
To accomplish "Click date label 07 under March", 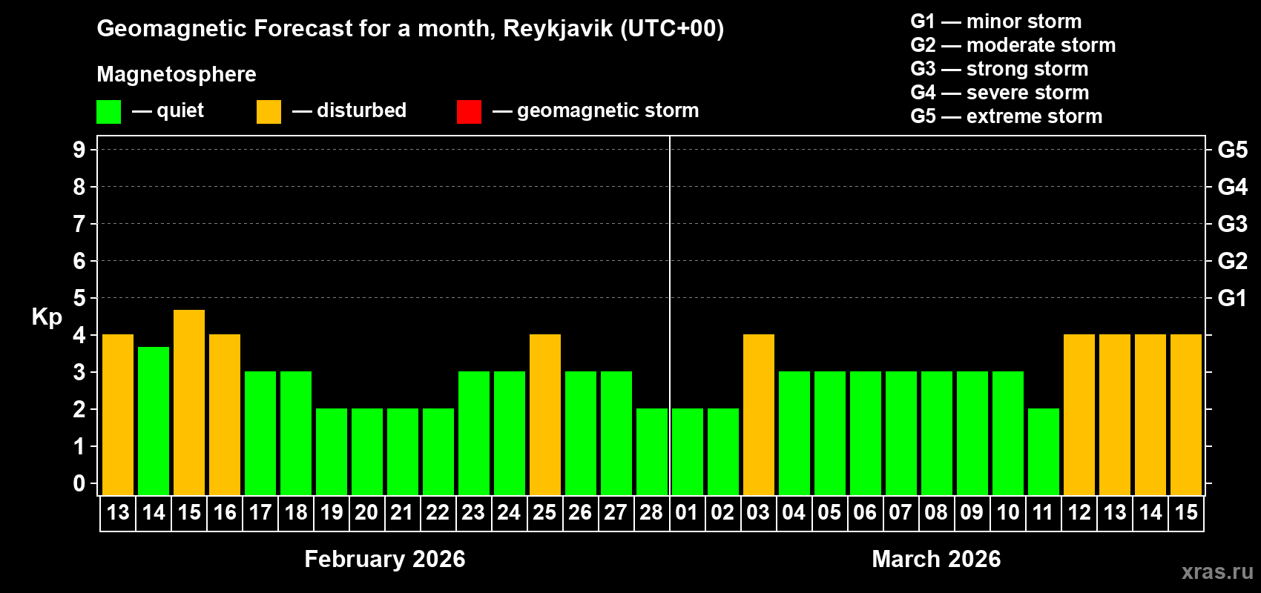I will point(901,513).
